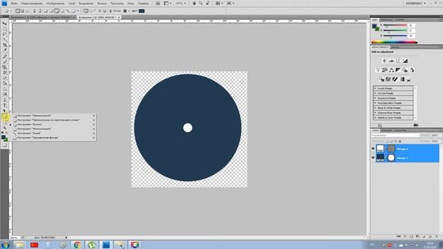Toggle Lock All icon in Layers panel

[400, 141]
